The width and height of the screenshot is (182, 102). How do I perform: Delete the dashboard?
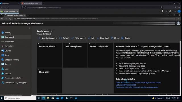(x=126, y=38)
